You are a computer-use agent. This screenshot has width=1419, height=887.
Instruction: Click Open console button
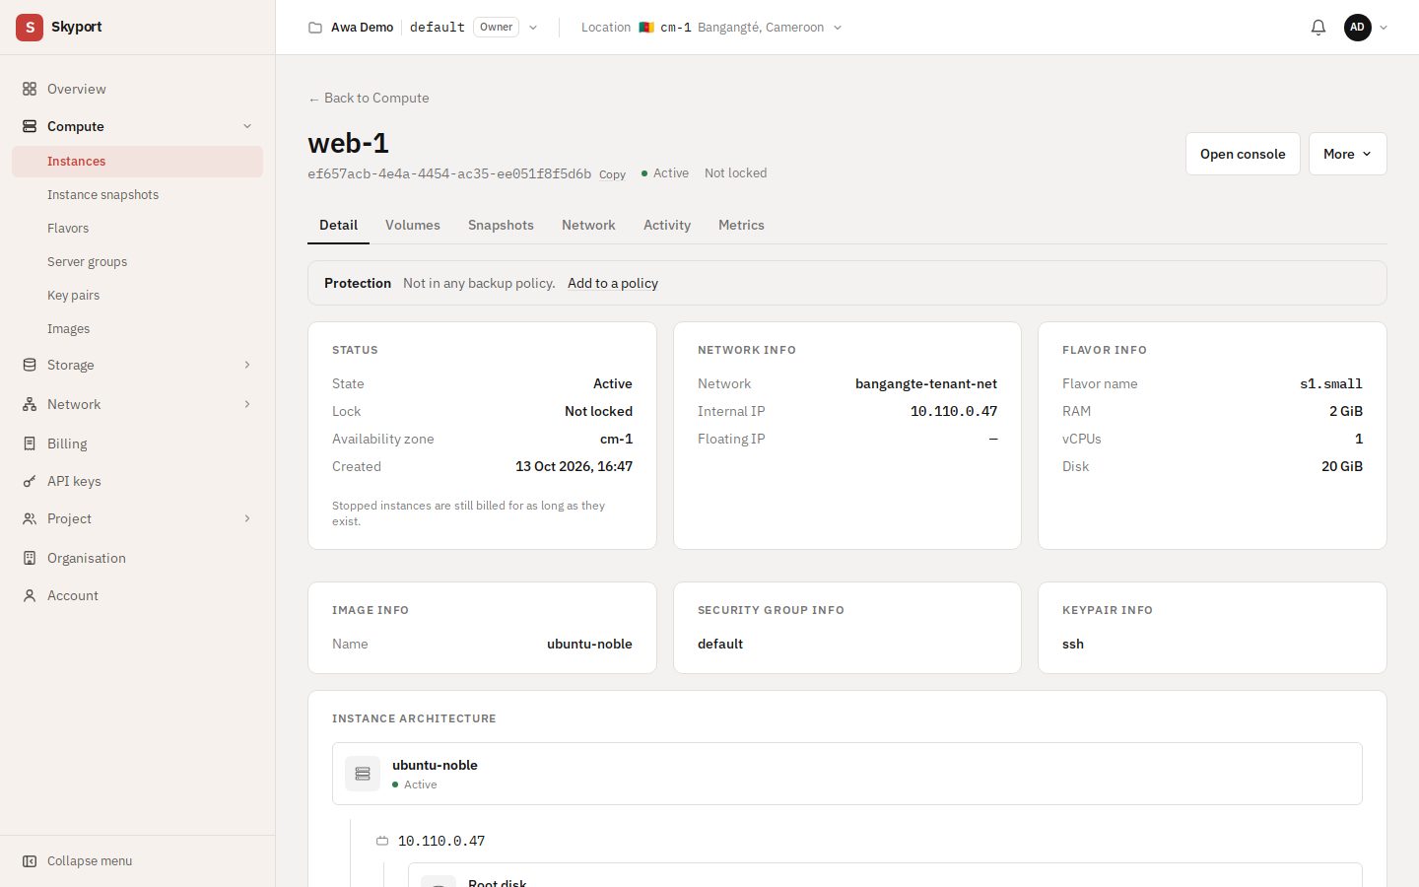pyautogui.click(x=1243, y=154)
